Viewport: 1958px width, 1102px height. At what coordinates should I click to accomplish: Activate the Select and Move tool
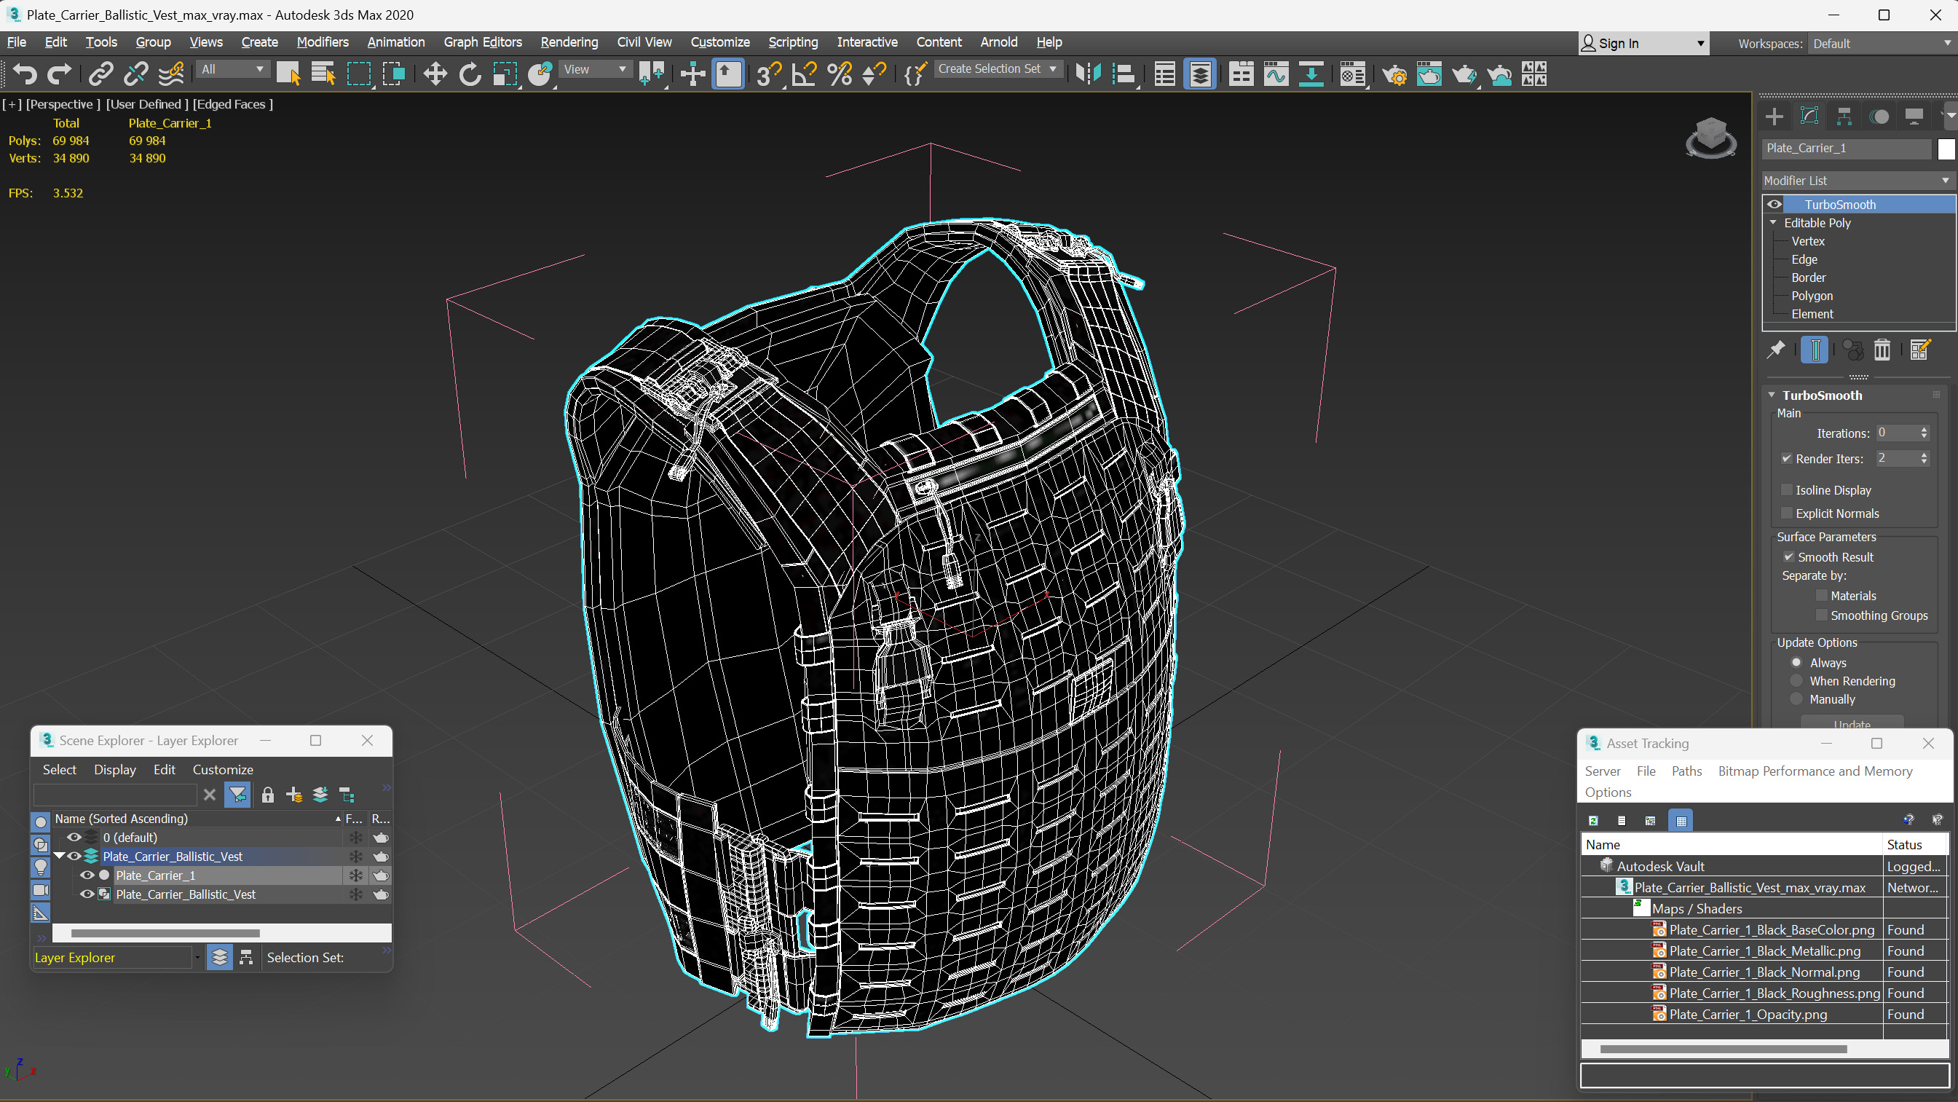pyautogui.click(x=435, y=74)
